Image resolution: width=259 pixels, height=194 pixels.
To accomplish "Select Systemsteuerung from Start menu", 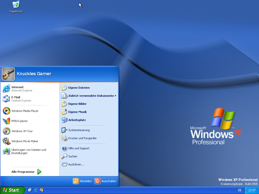I will 79,130.
